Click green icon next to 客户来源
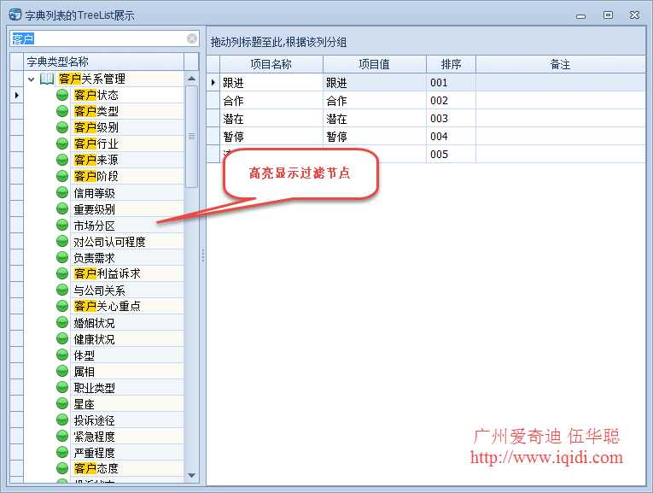The height and width of the screenshot is (493, 653). click(x=62, y=160)
